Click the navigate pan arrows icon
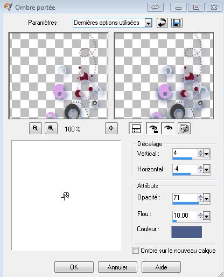This screenshot has width=224, height=277. coord(111,128)
